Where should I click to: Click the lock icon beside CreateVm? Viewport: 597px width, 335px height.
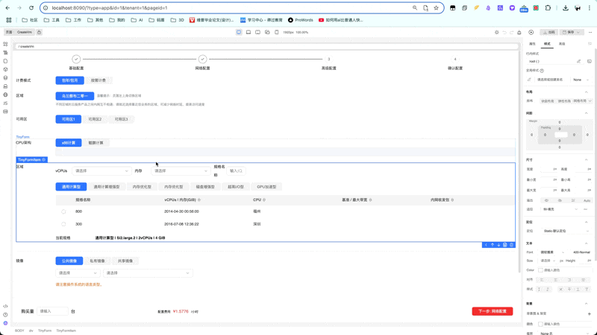point(40,32)
